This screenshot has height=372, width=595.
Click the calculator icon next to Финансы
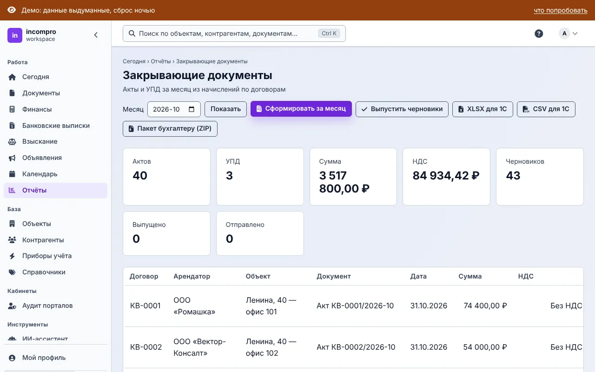point(13,109)
